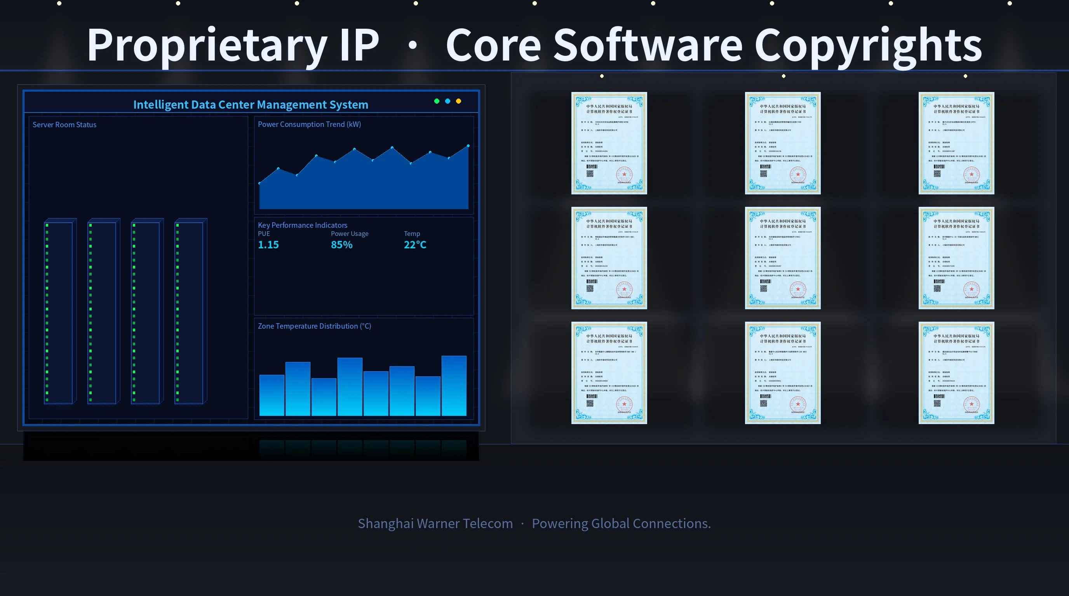Open the bottom-right copyright certificate
Screen dimensions: 1069x596
956,372
